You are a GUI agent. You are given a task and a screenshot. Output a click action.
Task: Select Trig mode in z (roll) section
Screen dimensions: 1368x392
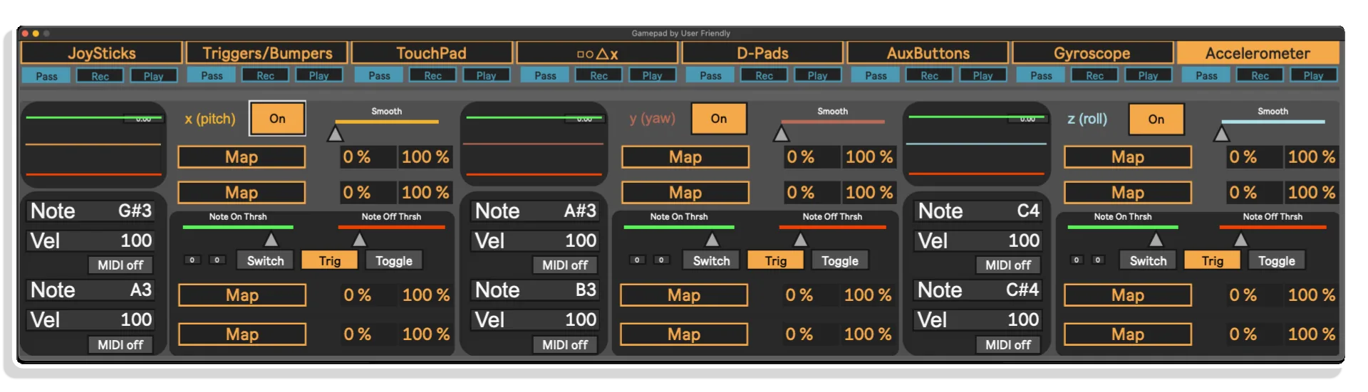coord(1212,261)
